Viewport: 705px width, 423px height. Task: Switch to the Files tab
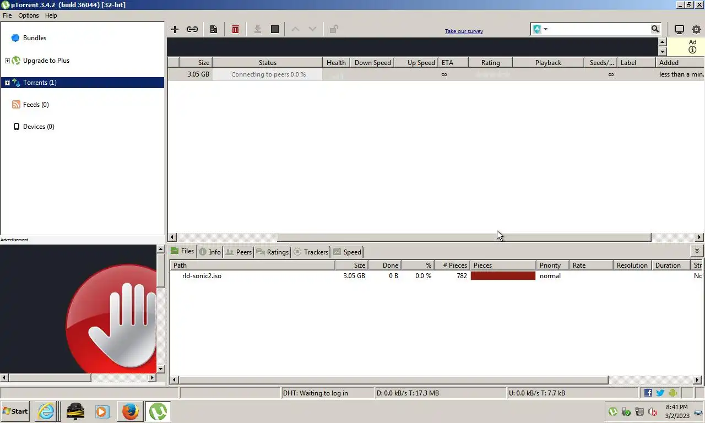pos(182,251)
